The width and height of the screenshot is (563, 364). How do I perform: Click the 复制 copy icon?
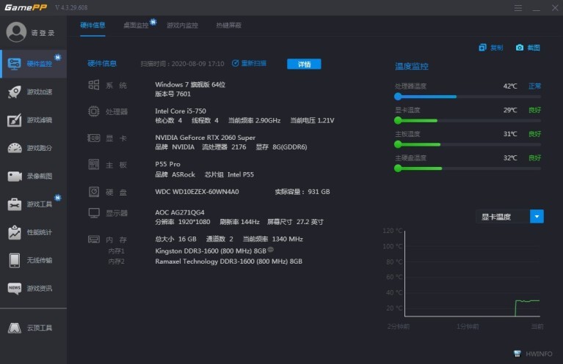[482, 48]
